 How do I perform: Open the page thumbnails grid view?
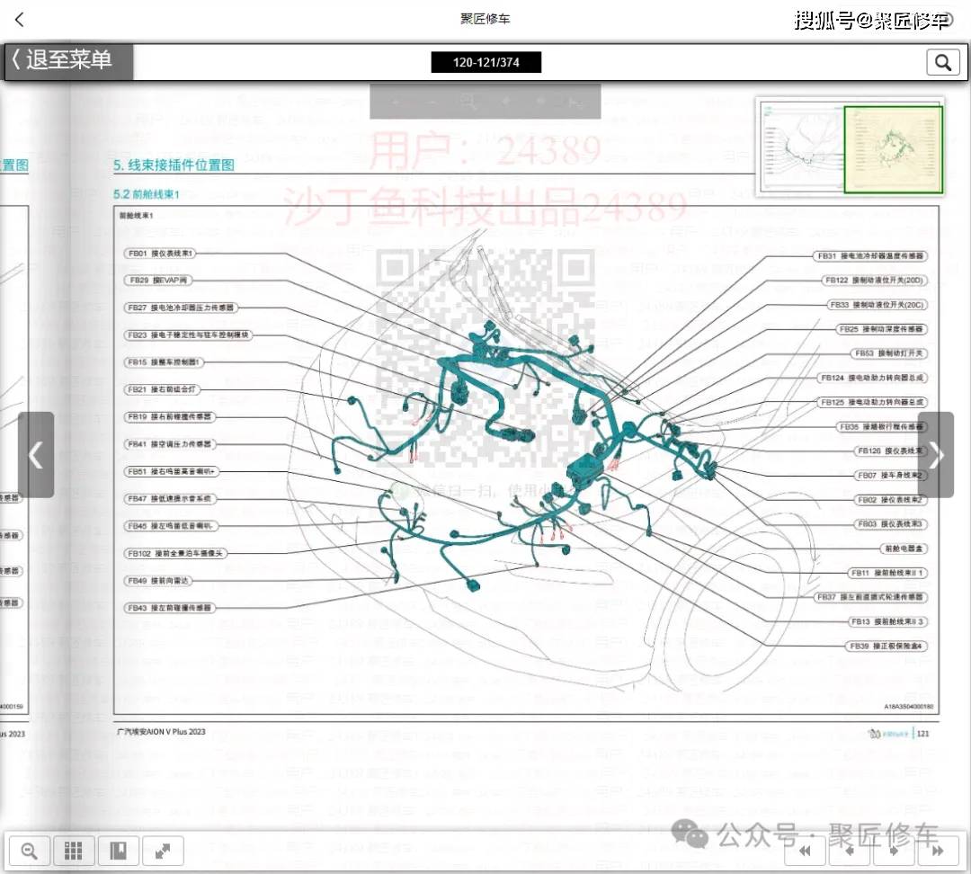tap(74, 851)
